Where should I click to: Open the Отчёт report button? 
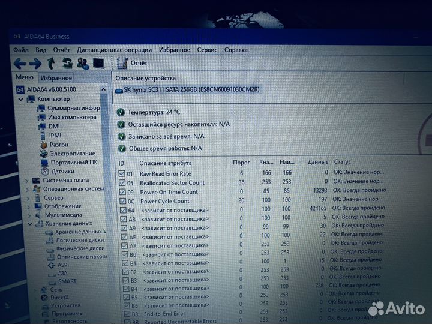pyautogui.click(x=132, y=63)
